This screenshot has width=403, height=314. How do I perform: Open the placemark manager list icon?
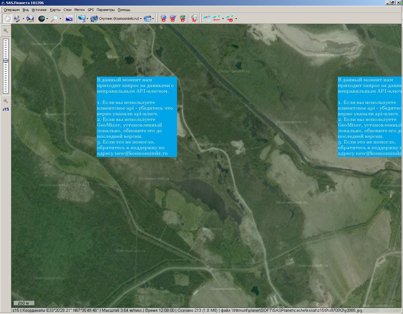click(194, 19)
